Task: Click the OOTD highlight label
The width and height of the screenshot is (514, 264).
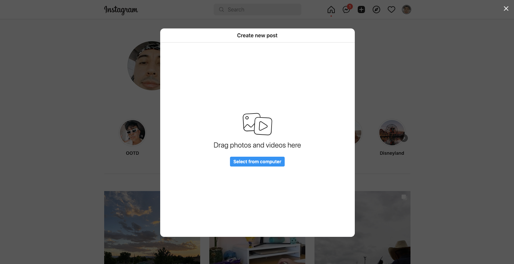Action: pos(132,153)
